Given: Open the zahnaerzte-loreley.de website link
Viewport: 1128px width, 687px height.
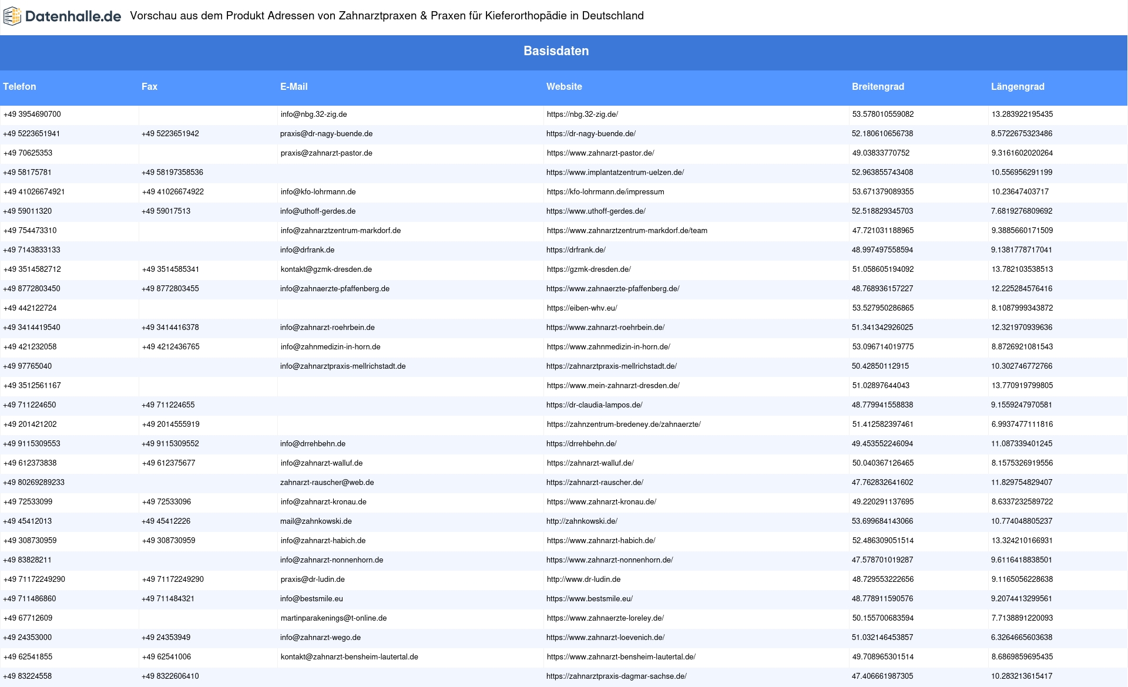Looking at the screenshot, I should coord(605,618).
